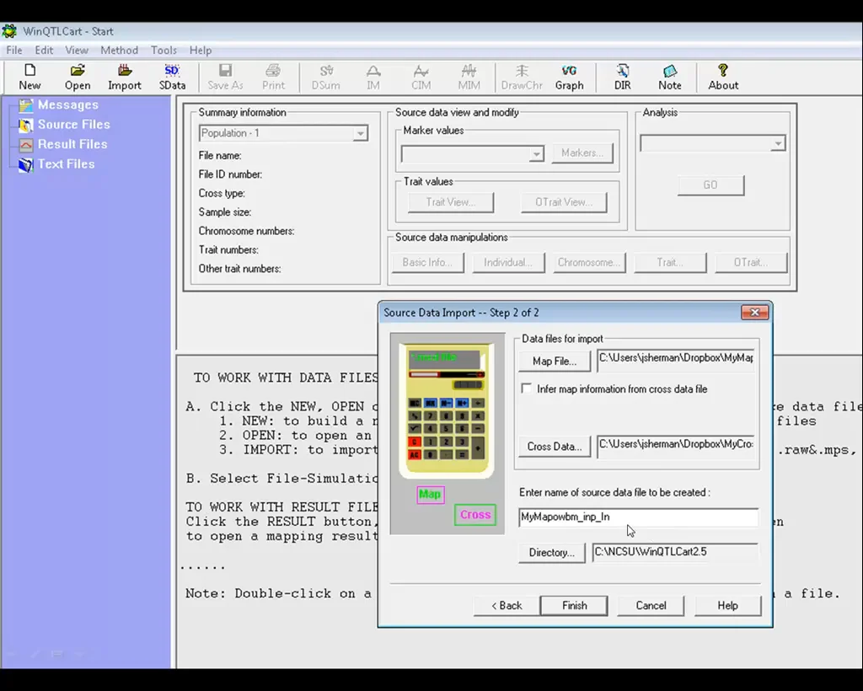
Task: Click the Basic Info... button
Action: pos(427,262)
